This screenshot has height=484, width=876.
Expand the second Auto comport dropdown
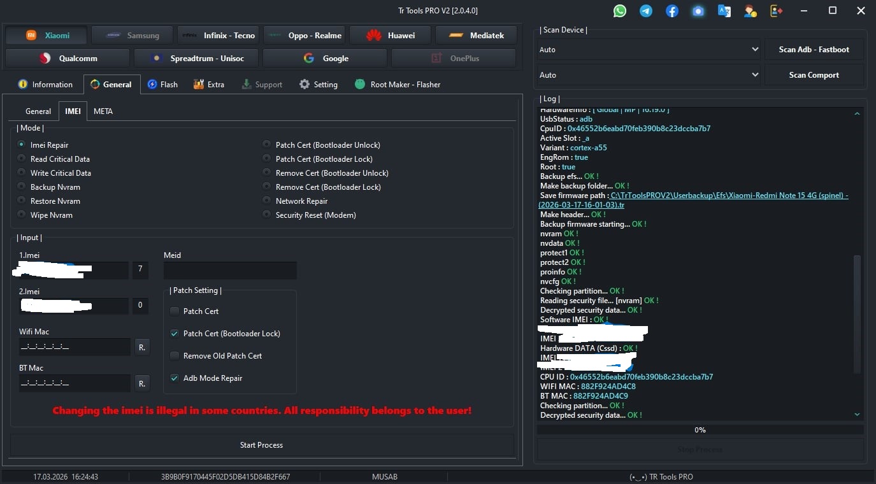[x=649, y=75]
